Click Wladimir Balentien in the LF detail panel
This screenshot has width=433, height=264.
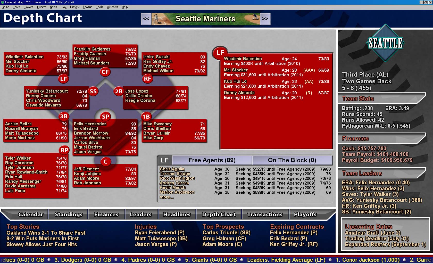click(243, 59)
